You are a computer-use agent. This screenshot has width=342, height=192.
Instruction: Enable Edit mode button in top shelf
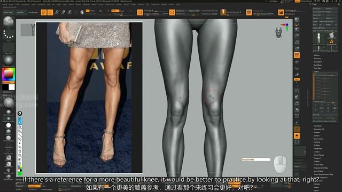point(44,12)
